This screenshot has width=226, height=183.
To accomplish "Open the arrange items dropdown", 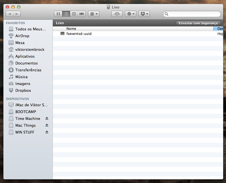I will click(94, 14).
